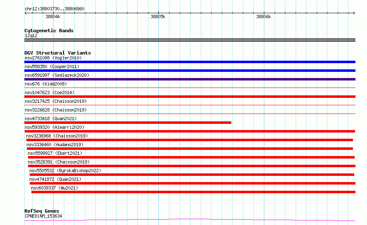The image size is (367, 225).
Task: Select the short red bar for nsv4733418
Action: click(x=128, y=123)
